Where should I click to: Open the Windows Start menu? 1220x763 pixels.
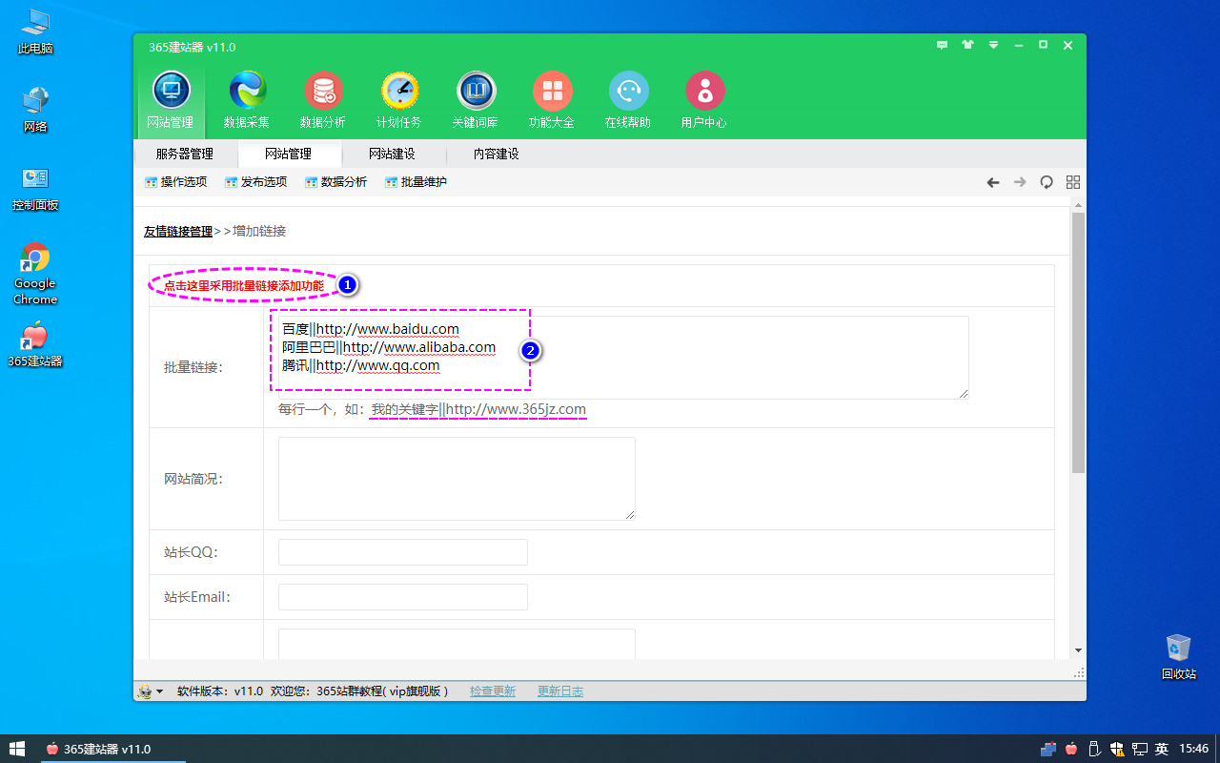[17, 749]
